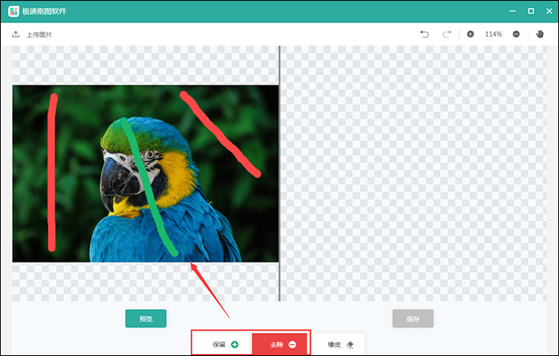Click the 预览 preview button

146,318
